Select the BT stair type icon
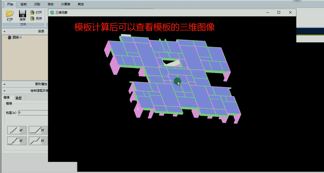This screenshot has height=173, width=324. click(x=38, y=130)
